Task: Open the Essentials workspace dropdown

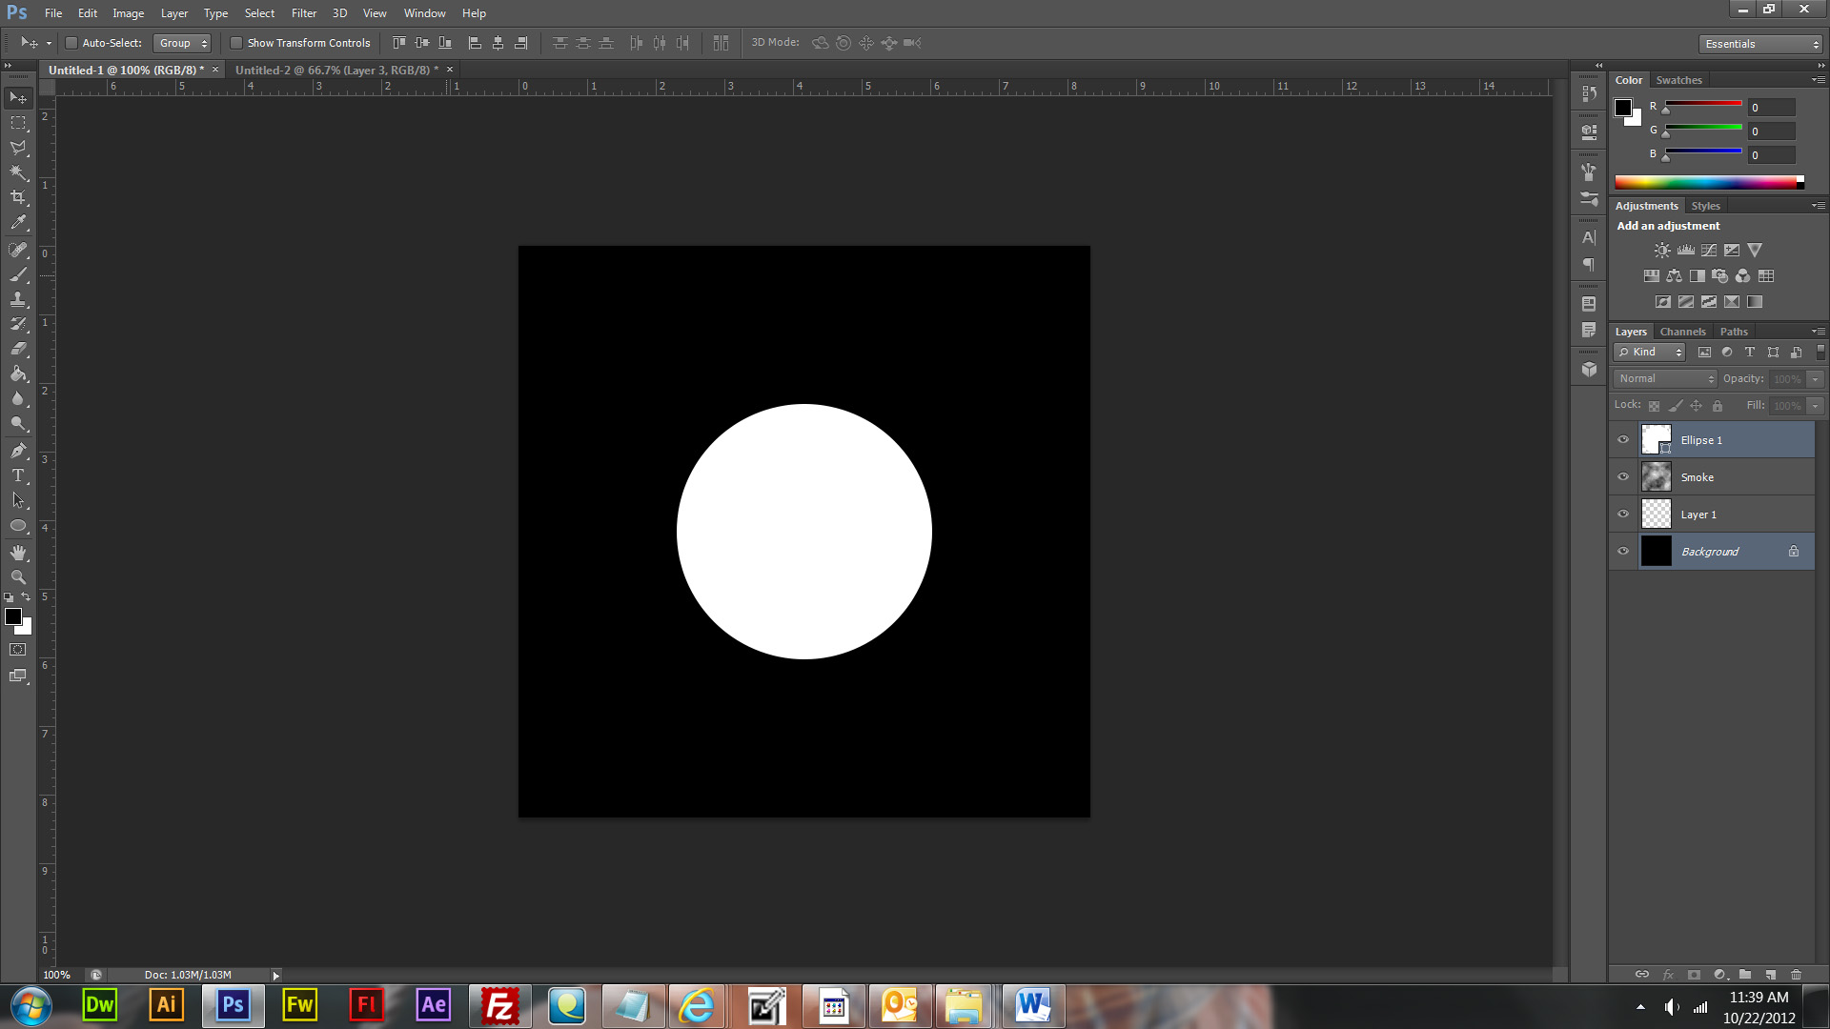Action: tap(1760, 44)
